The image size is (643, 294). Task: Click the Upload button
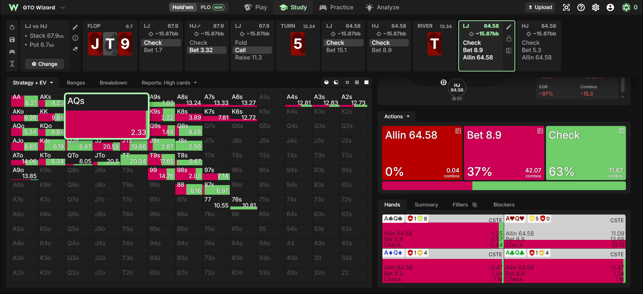pyautogui.click(x=540, y=7)
